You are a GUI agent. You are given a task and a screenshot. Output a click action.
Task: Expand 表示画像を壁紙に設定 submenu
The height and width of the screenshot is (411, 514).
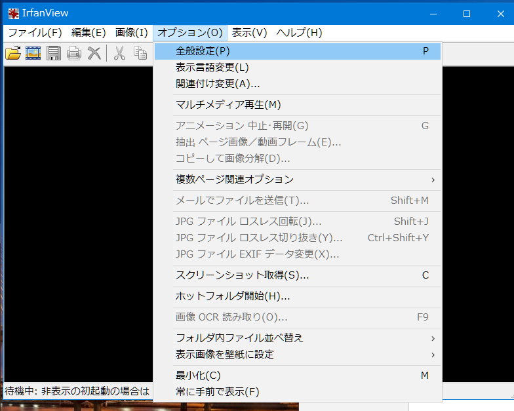[x=298, y=355]
